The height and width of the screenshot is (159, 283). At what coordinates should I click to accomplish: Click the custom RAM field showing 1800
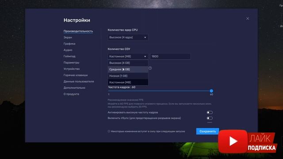pos(170,57)
